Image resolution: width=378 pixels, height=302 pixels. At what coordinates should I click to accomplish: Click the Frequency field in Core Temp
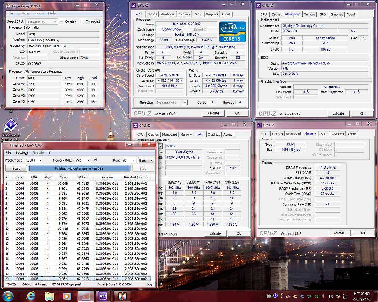(x=63, y=46)
